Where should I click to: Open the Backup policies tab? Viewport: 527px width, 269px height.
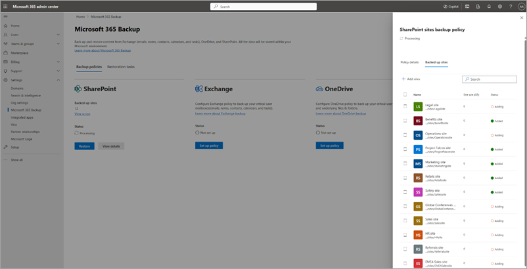click(x=89, y=67)
